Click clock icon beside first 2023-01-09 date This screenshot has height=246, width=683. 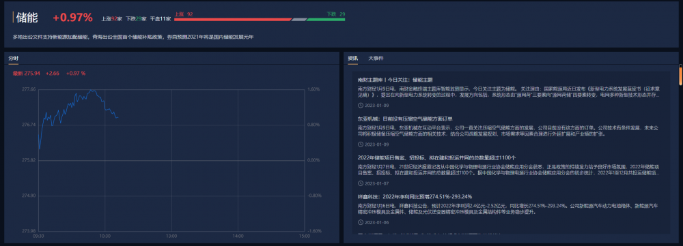(360, 105)
